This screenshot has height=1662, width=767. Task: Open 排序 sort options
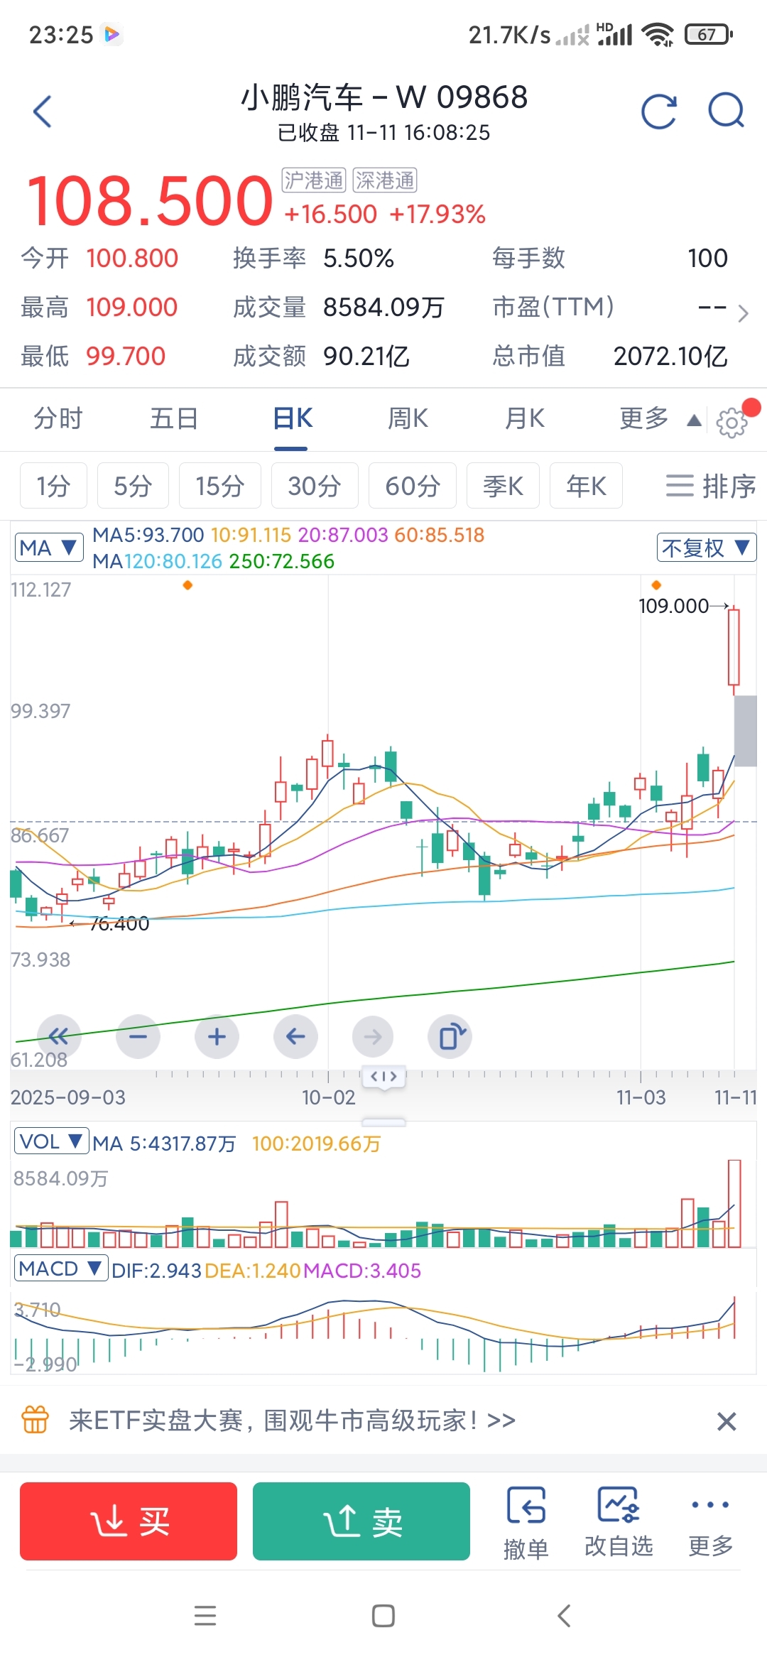point(710,486)
